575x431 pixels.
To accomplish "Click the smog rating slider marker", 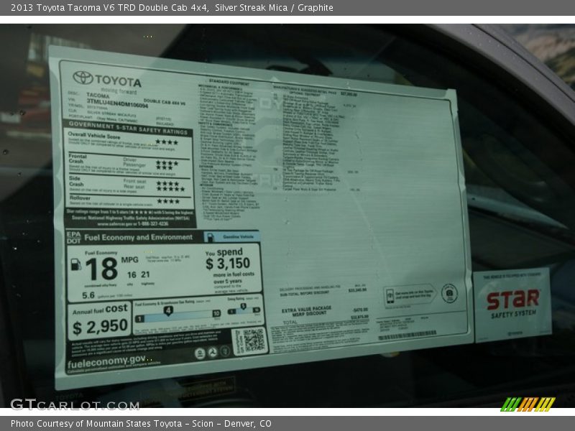I will coord(244,308).
